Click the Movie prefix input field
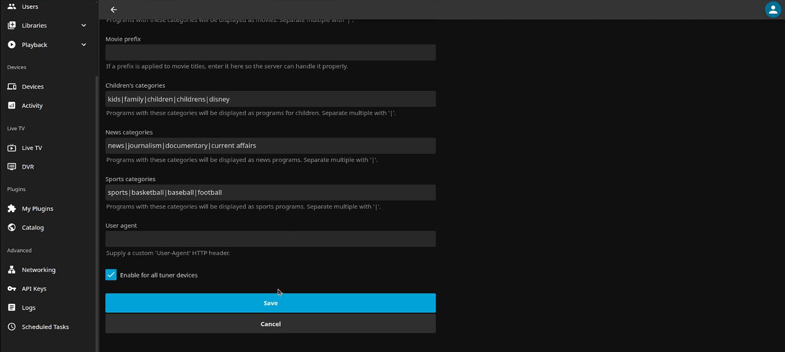Screen dimensions: 785x352 pyautogui.click(x=270, y=53)
